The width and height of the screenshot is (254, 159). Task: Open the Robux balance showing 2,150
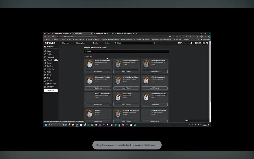point(198,43)
